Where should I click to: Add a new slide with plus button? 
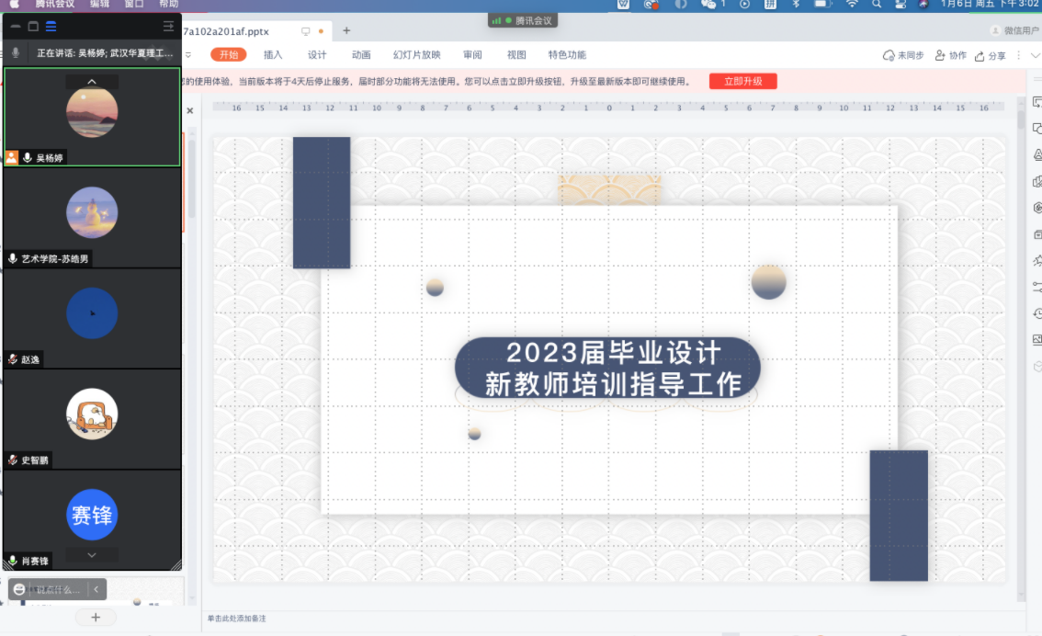pos(96,617)
